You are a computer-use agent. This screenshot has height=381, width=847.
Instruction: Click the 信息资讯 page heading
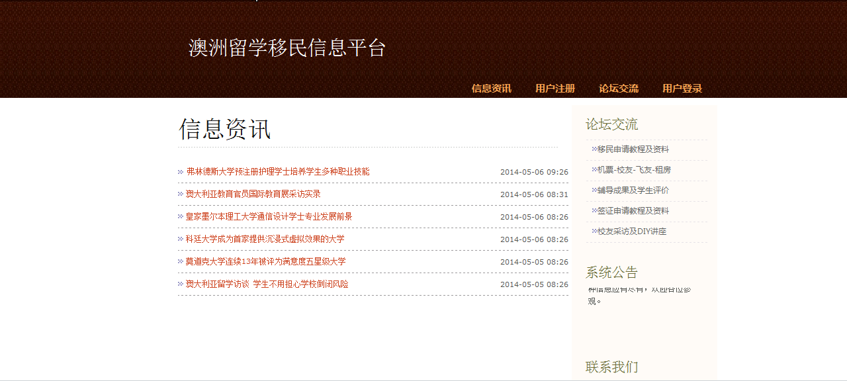pos(225,129)
